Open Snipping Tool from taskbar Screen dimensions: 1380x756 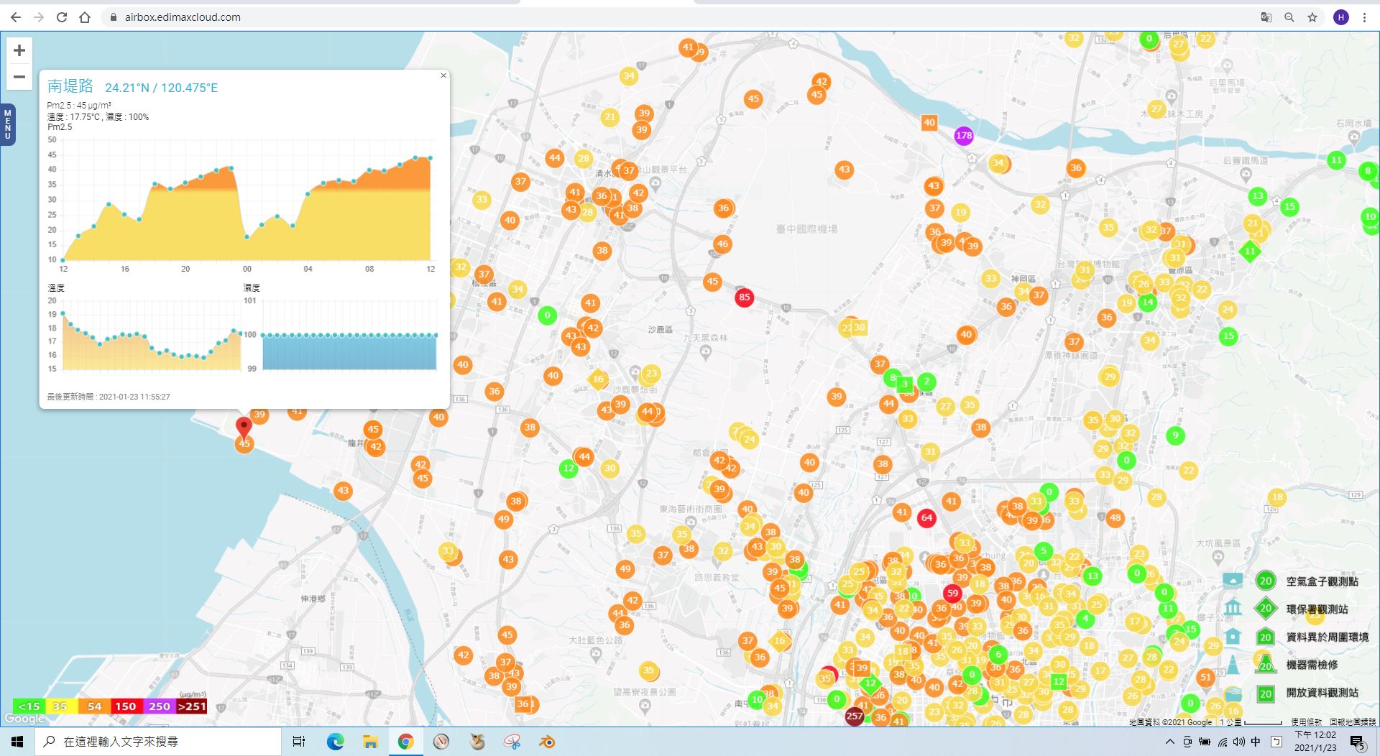point(512,742)
